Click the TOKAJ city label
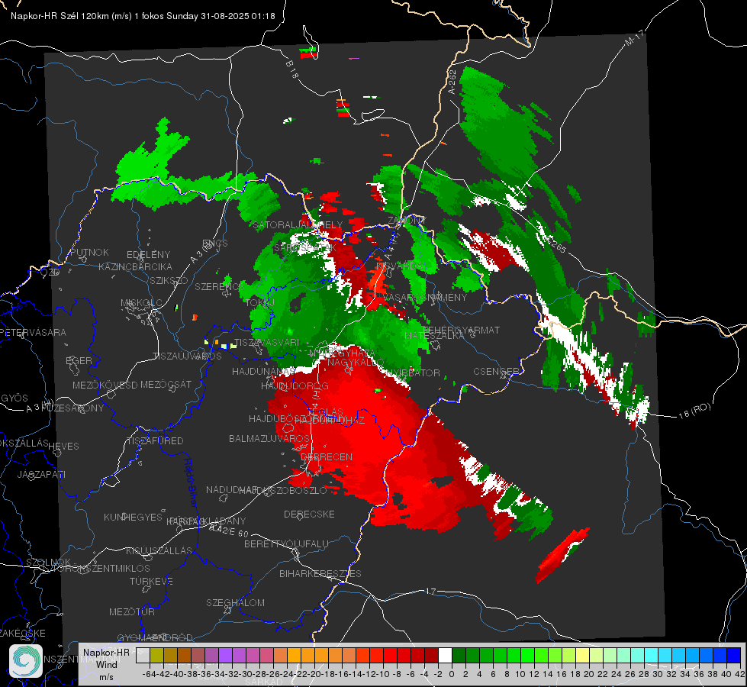 pos(260,302)
